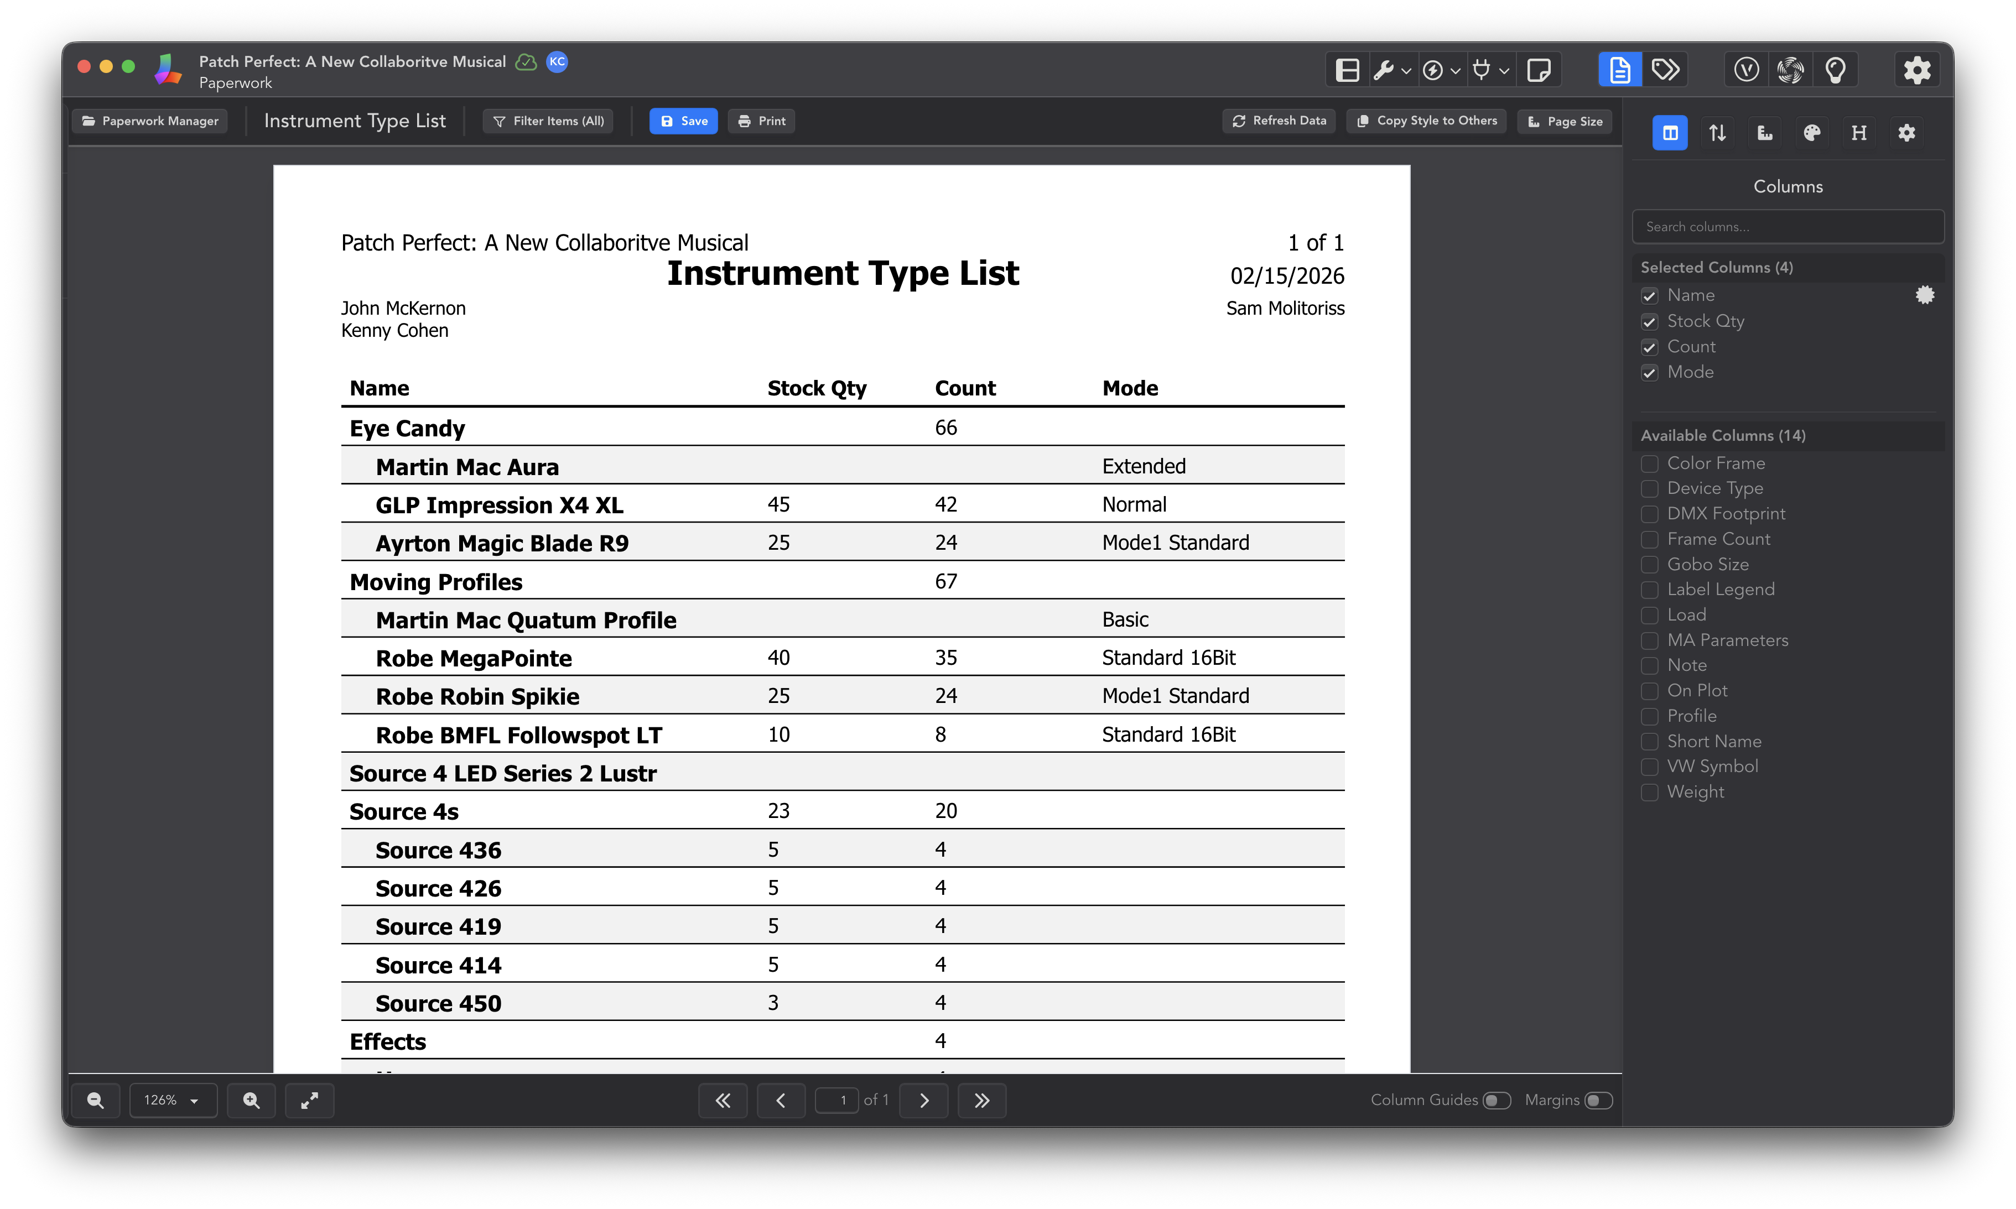Open the sticky note icon in the top toolbar
Screen dimensions: 2016x1209
[x=1539, y=70]
